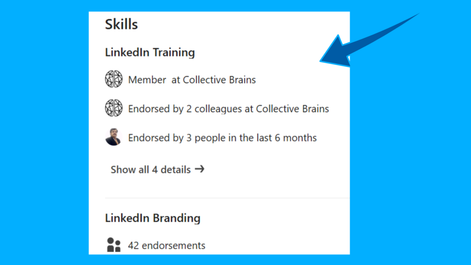
Task: Click the Collective Brains logo next to Member
Action: (x=114, y=79)
